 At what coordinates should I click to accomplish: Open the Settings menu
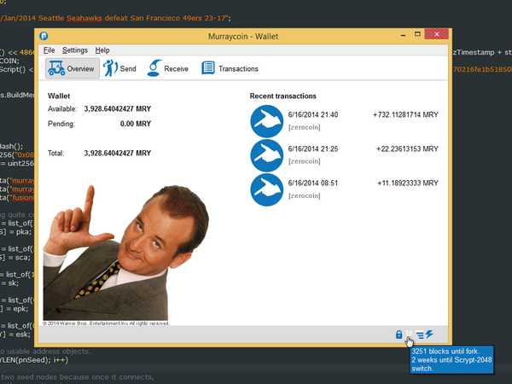coord(75,50)
